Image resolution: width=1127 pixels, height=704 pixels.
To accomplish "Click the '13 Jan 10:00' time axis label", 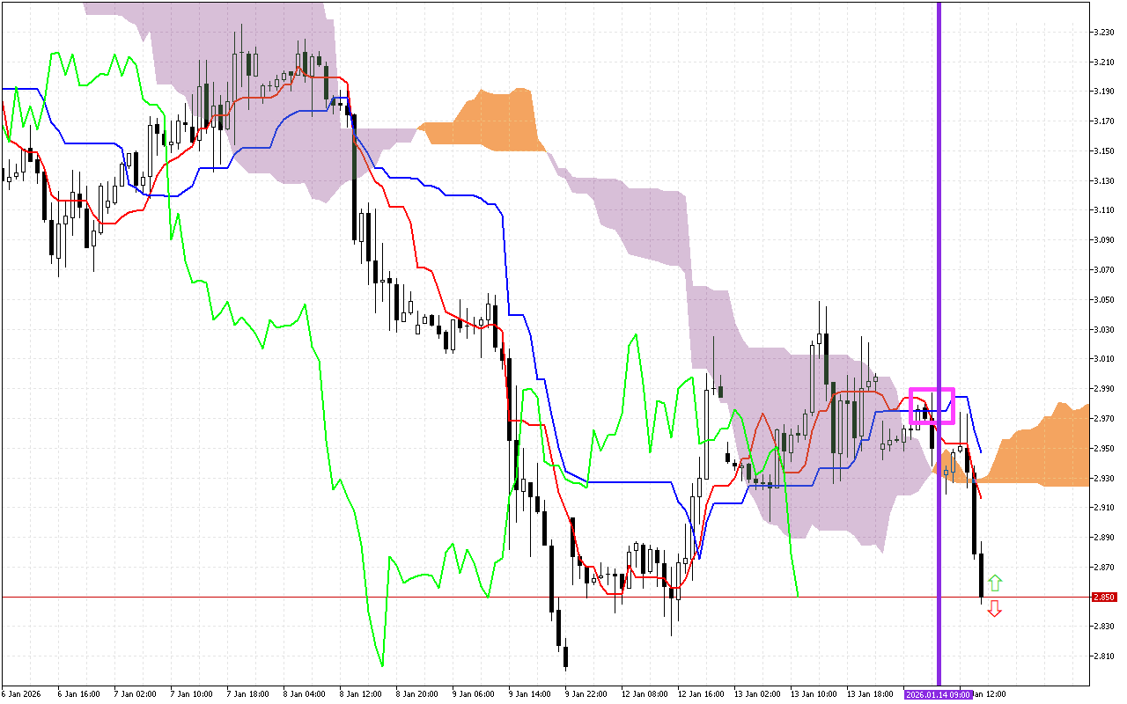I will [x=813, y=694].
